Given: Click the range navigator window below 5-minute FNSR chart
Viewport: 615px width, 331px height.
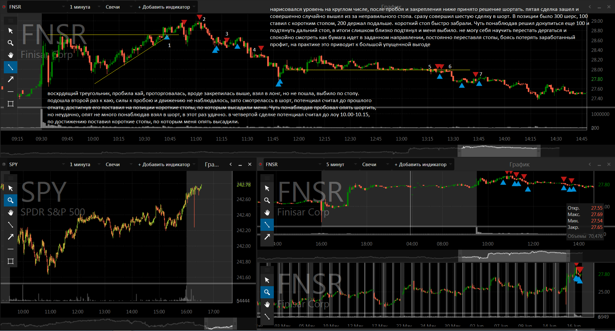Looking at the screenshot, I should (514, 256).
